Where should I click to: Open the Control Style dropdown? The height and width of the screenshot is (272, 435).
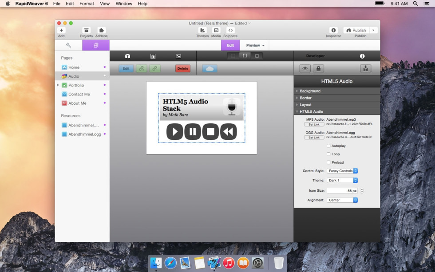342,171
